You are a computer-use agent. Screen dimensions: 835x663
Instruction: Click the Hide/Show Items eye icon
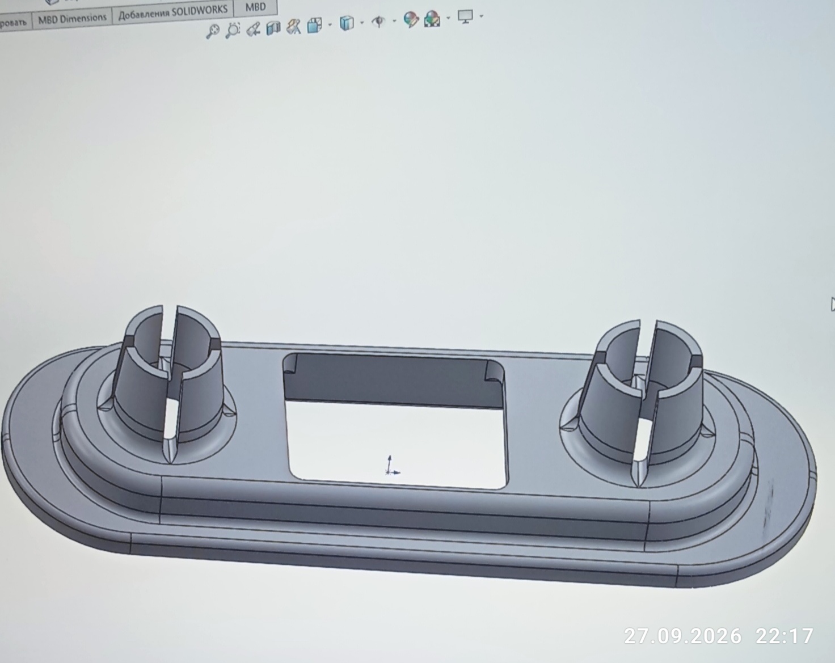pos(378,22)
